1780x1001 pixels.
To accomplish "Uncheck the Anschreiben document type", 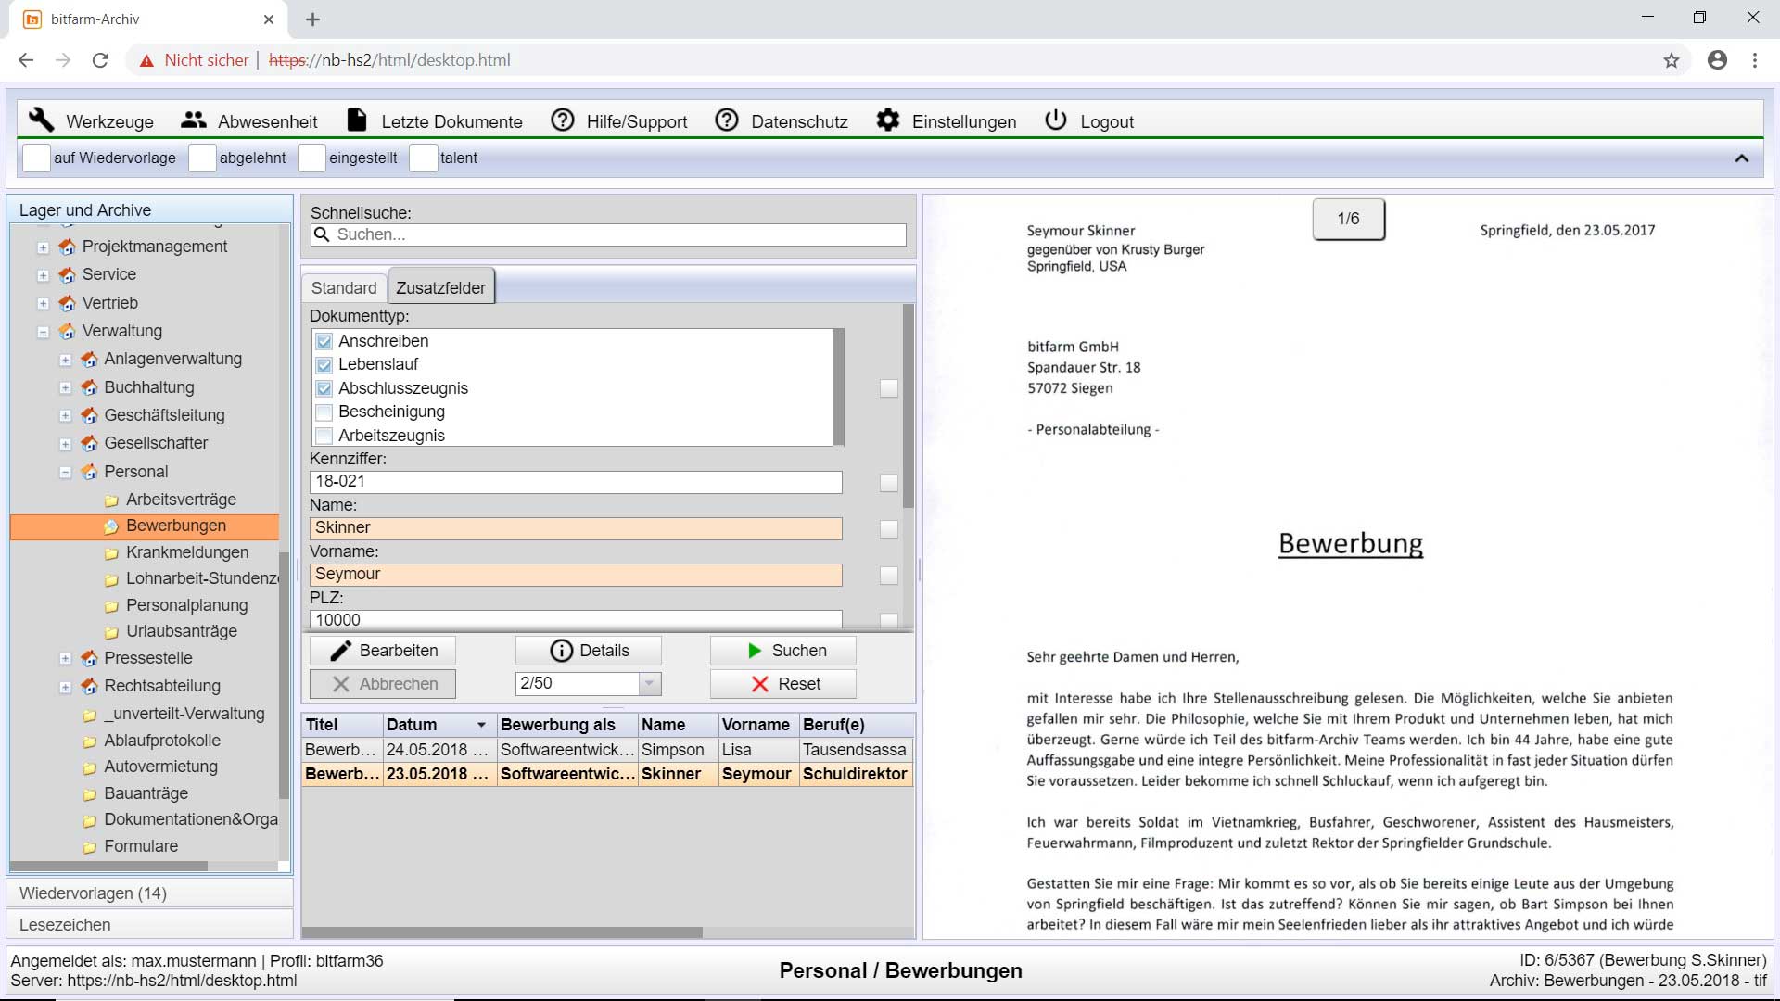I will [x=324, y=341].
